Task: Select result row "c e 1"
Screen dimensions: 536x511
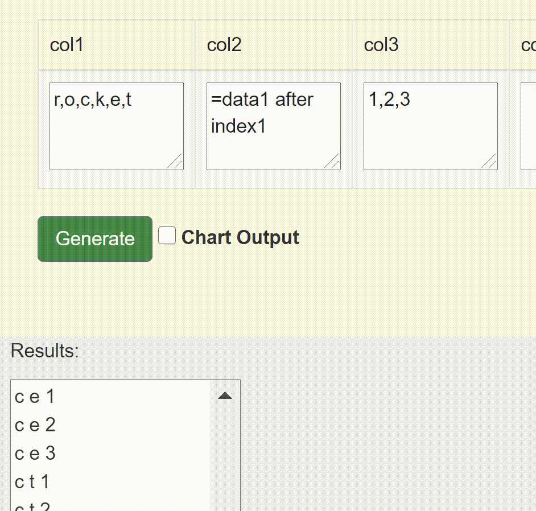Action: click(111, 397)
